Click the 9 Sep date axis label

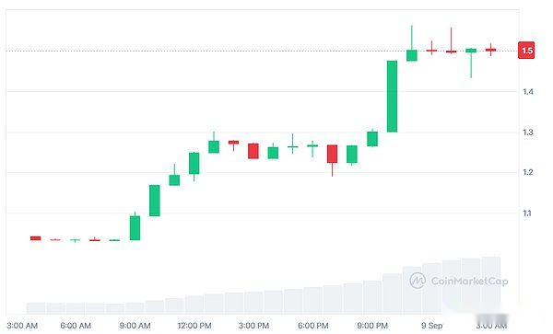[x=431, y=326]
